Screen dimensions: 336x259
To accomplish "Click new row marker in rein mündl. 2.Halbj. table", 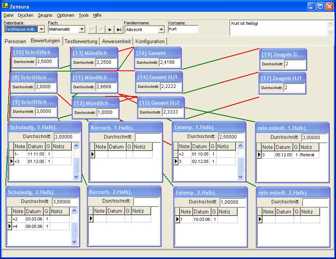I will click(x=260, y=219).
